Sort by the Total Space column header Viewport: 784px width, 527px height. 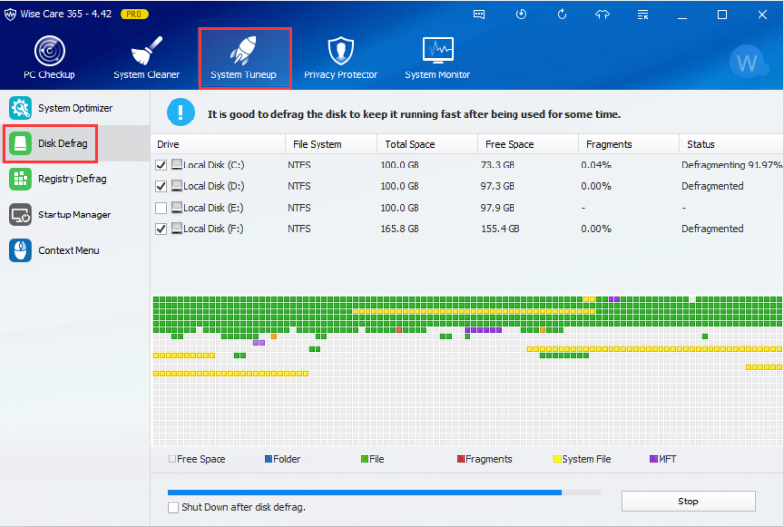427,144
